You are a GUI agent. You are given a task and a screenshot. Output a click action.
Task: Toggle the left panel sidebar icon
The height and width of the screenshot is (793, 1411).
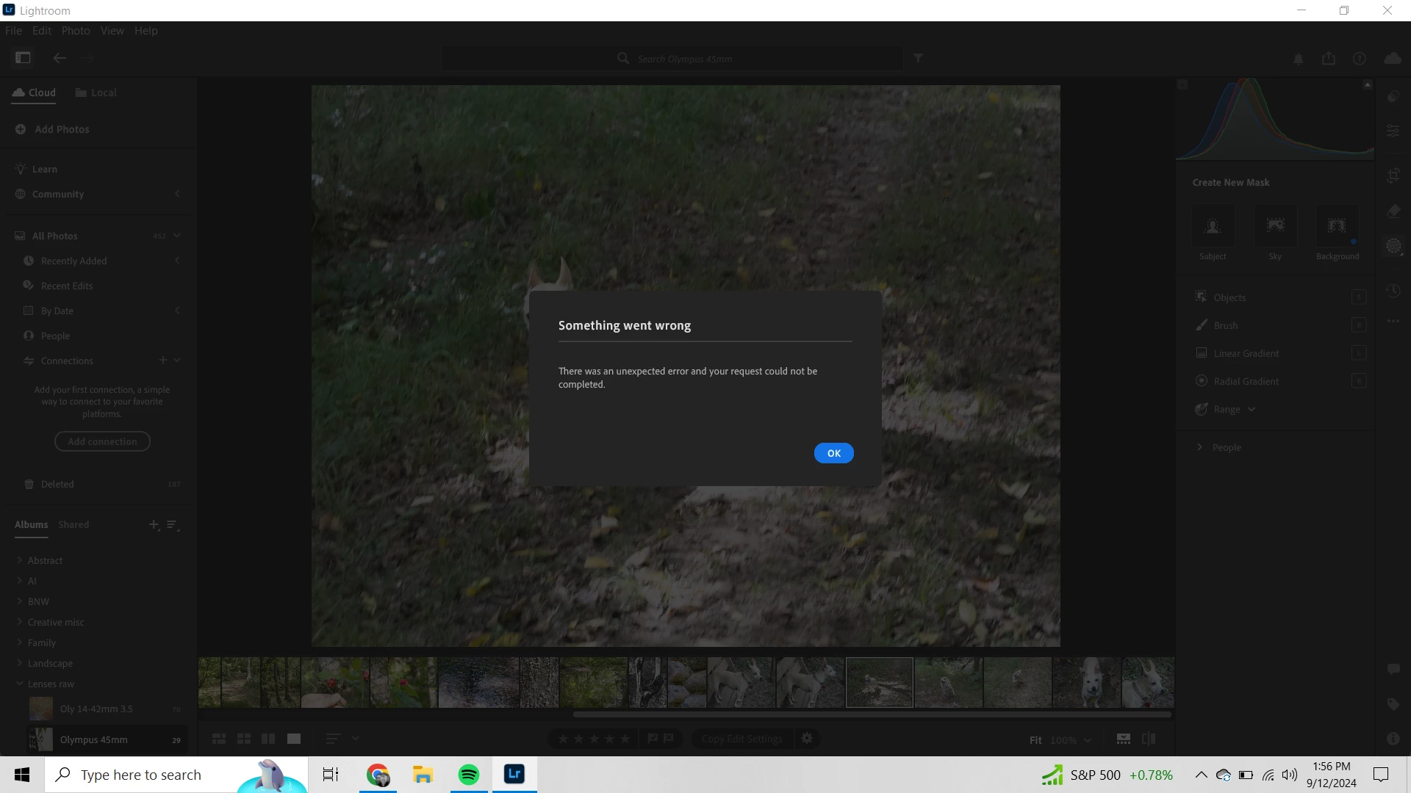[x=23, y=57]
